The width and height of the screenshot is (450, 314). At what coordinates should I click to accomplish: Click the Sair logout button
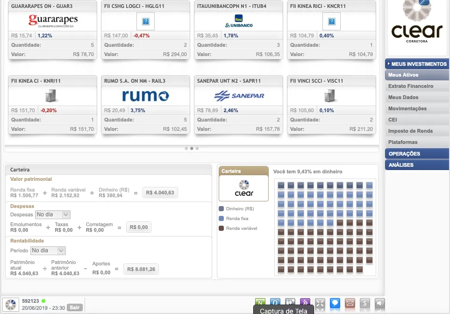[x=74, y=307]
